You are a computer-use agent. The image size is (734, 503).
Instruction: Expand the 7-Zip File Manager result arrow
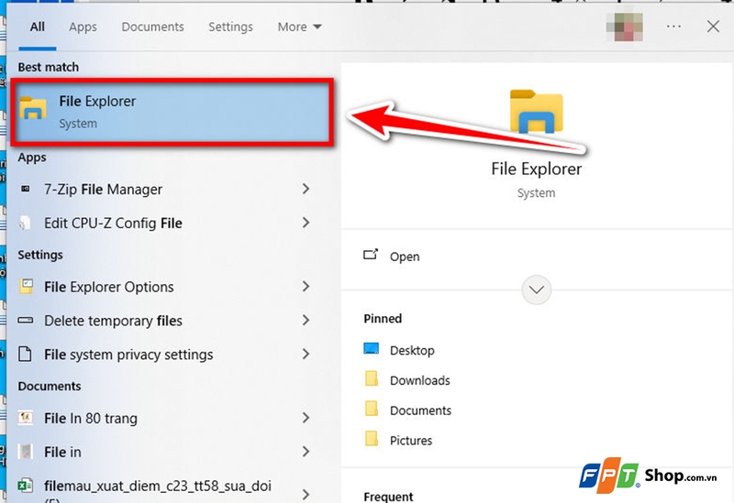[306, 190]
